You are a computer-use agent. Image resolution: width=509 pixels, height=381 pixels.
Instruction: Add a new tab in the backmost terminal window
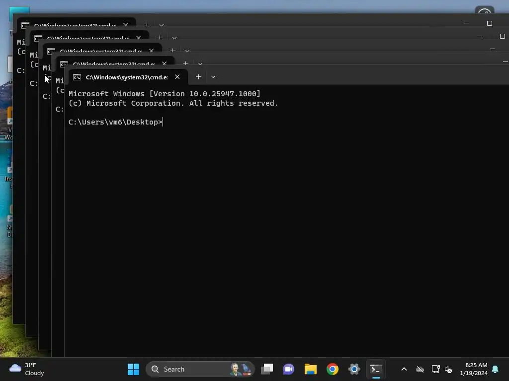pyautogui.click(x=147, y=24)
